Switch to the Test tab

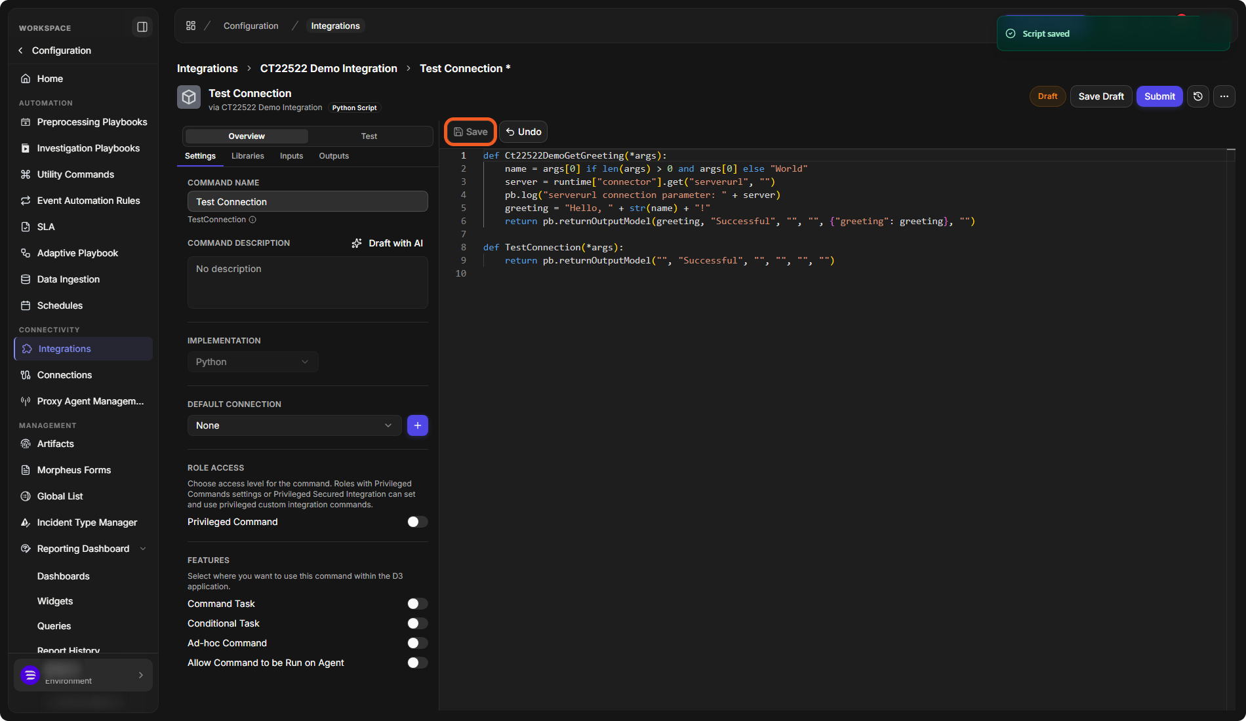pos(369,136)
